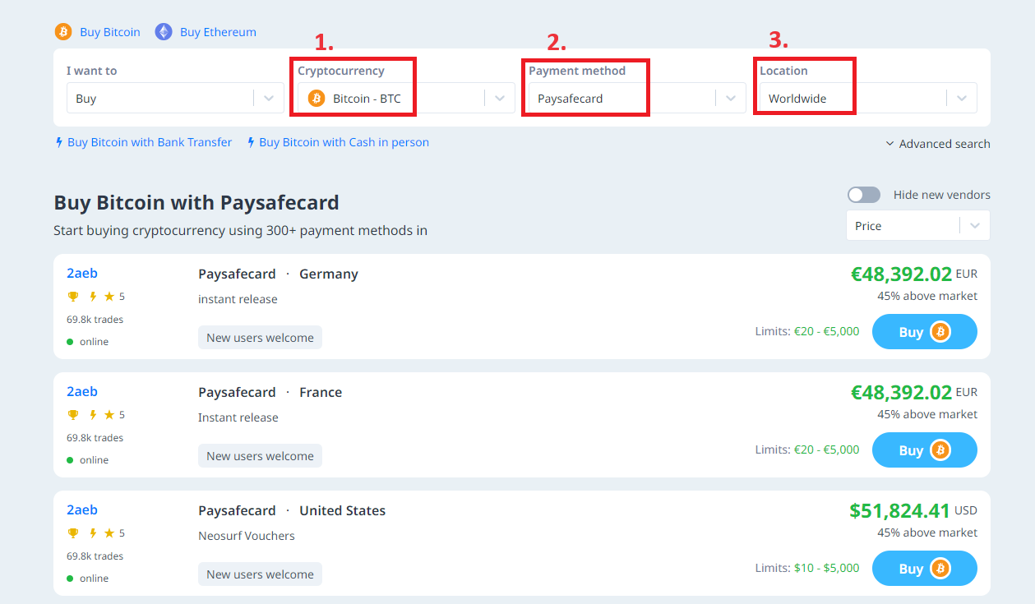Open vendor 2aeb in United States offer
1035x604 pixels.
(x=82, y=510)
